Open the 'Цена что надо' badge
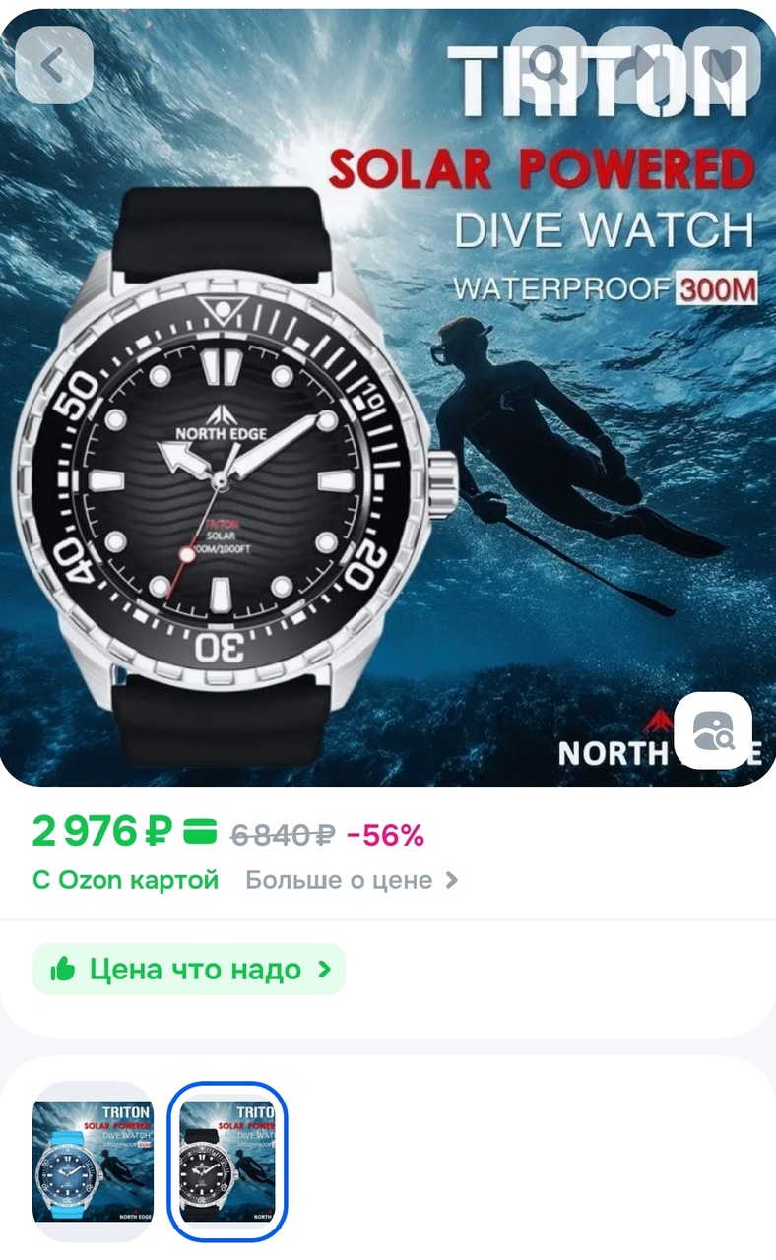 pyautogui.click(x=189, y=970)
